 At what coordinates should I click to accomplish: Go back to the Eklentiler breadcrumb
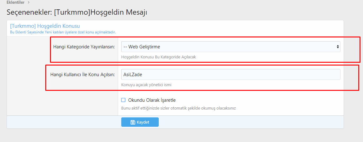(16, 2)
